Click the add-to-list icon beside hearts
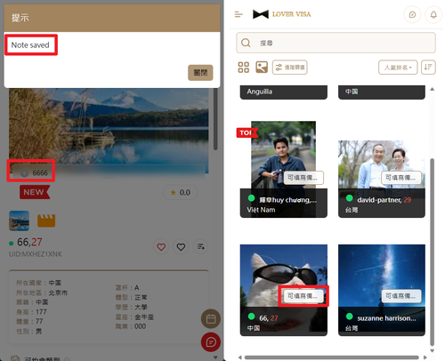445x361 pixels. [x=200, y=246]
